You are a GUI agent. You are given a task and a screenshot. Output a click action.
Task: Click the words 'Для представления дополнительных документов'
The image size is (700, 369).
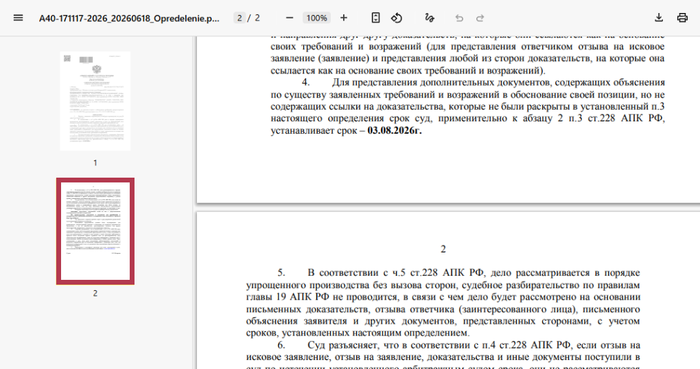click(x=441, y=82)
